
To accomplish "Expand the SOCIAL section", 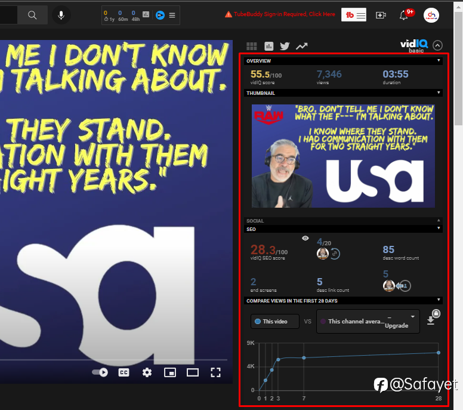I will point(439,220).
